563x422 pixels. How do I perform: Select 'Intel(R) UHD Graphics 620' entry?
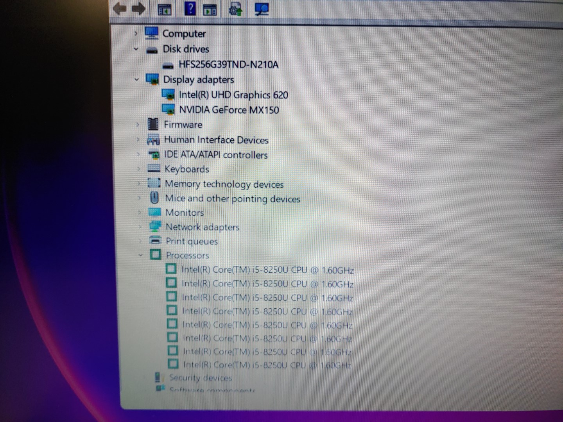click(x=233, y=95)
